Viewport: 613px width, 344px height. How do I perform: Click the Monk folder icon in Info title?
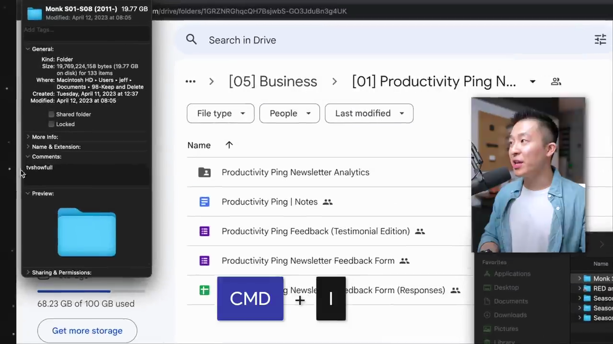34,13
